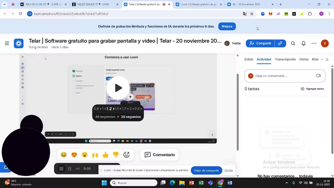Open Microsoft Edge from the taskbar
This screenshot has height=188, width=334.
pos(172,183)
